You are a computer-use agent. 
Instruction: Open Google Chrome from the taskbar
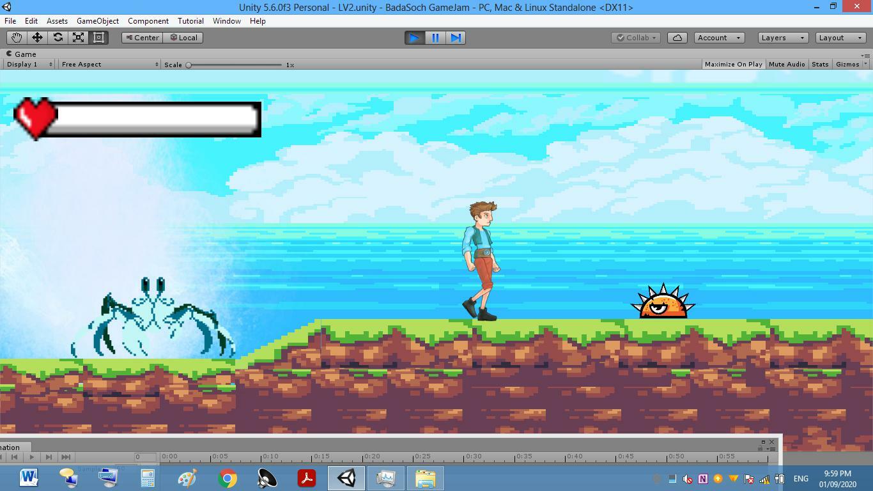(x=227, y=478)
